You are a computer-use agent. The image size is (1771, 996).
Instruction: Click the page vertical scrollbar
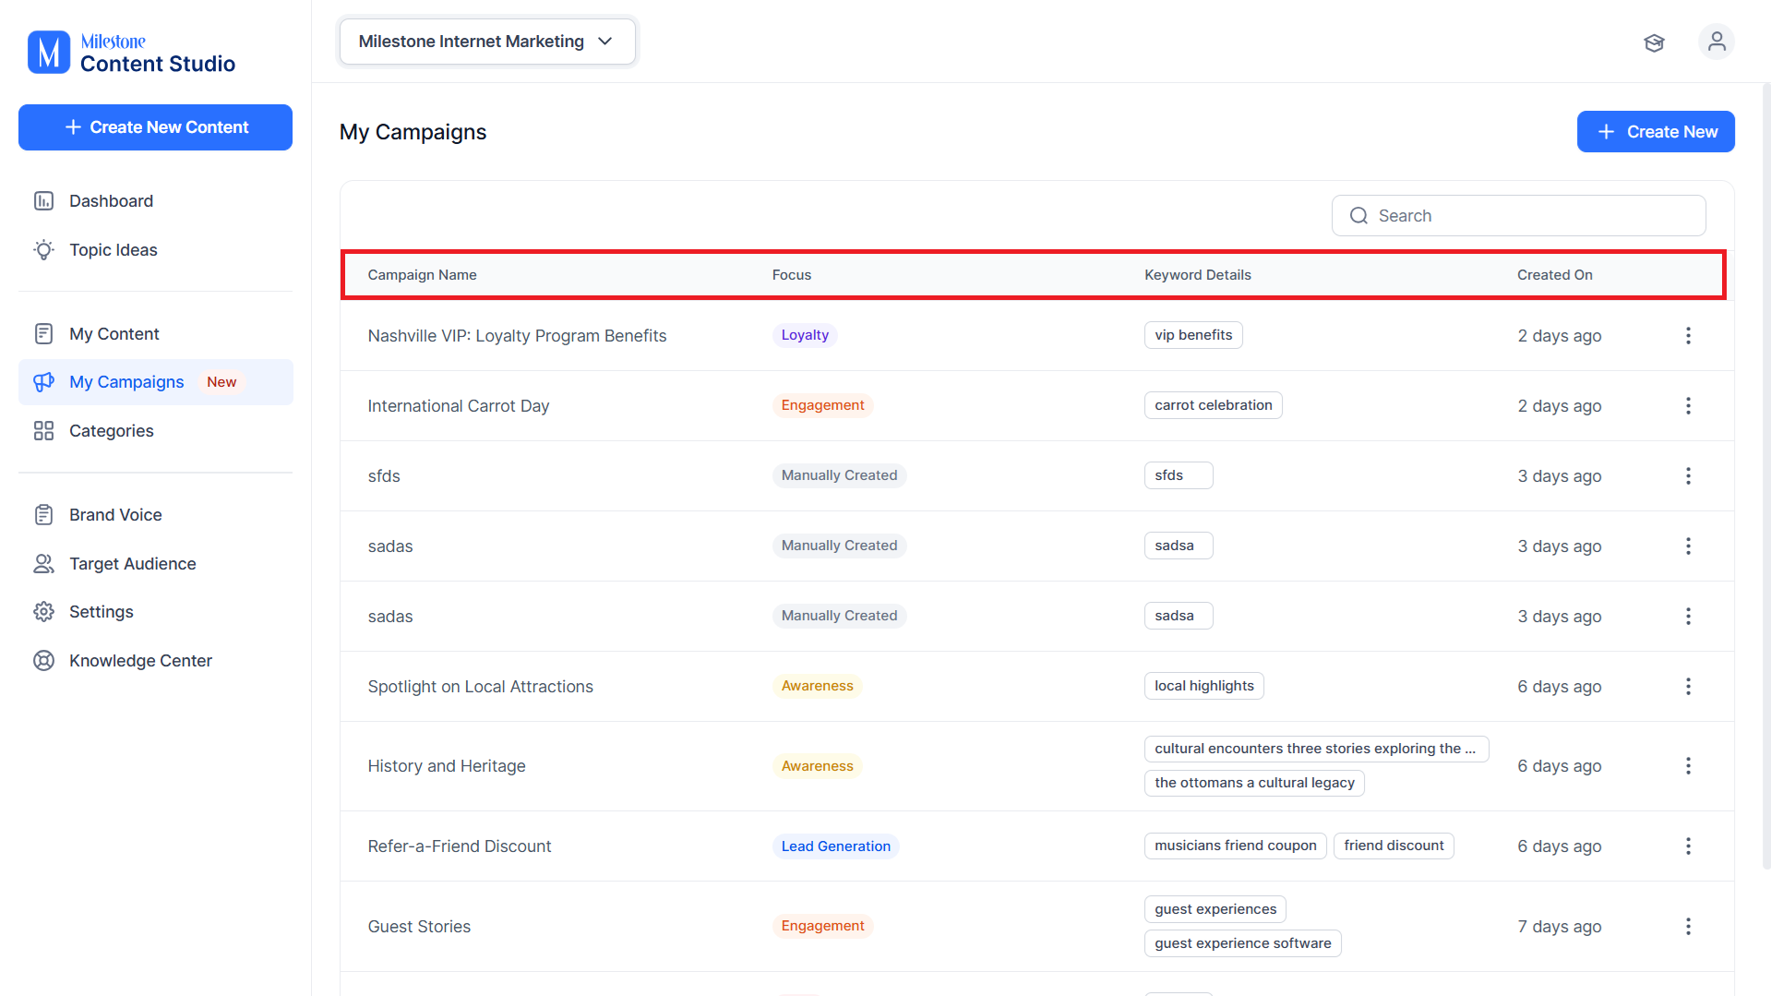[1766, 476]
